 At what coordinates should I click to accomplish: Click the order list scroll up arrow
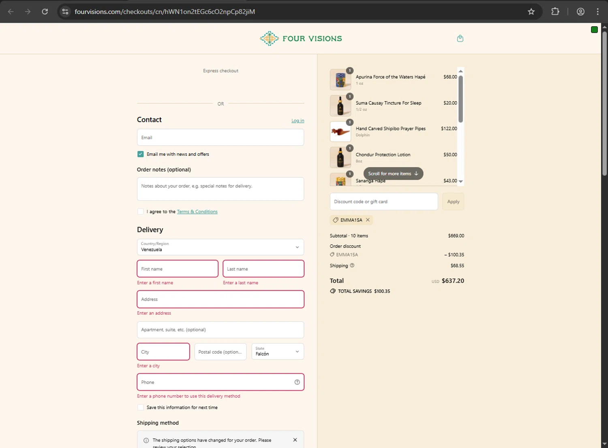click(x=460, y=71)
